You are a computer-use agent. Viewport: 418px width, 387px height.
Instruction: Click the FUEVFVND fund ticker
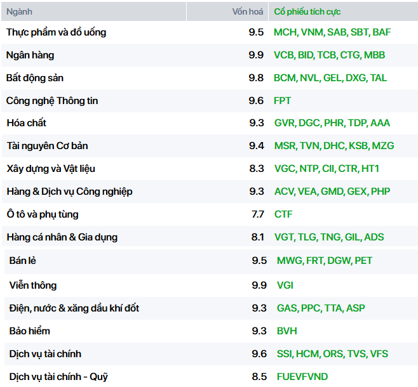[x=302, y=377]
